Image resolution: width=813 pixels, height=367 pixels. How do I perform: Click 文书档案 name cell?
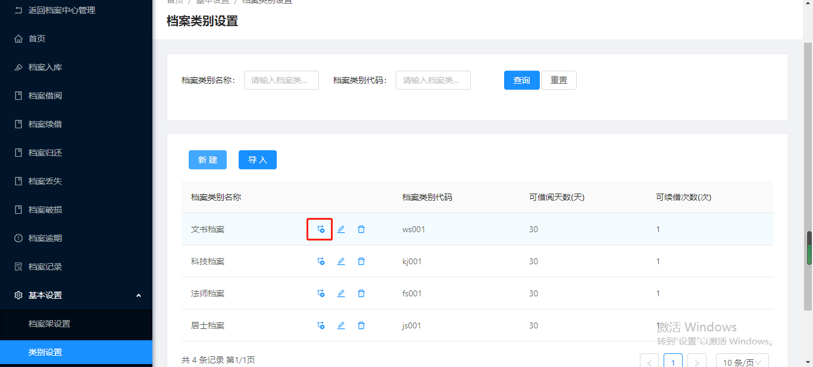[208, 229]
